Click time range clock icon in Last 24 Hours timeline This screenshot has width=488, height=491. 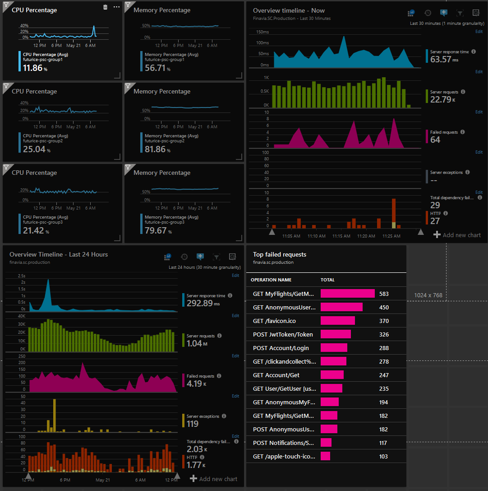point(184,257)
